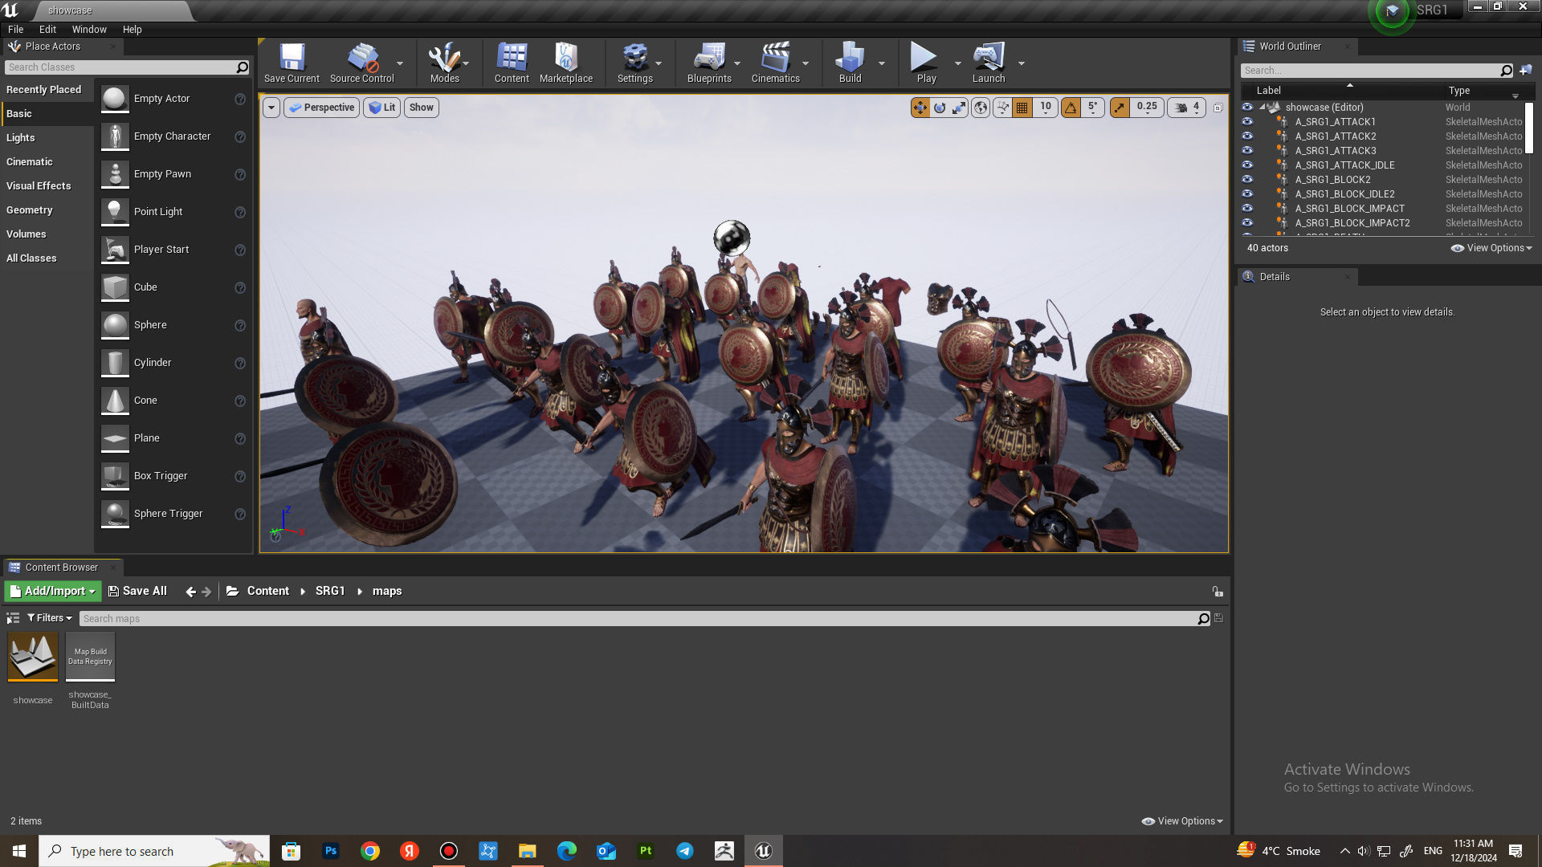
Task: Select the showcase map thumbnail
Action: coord(33,657)
